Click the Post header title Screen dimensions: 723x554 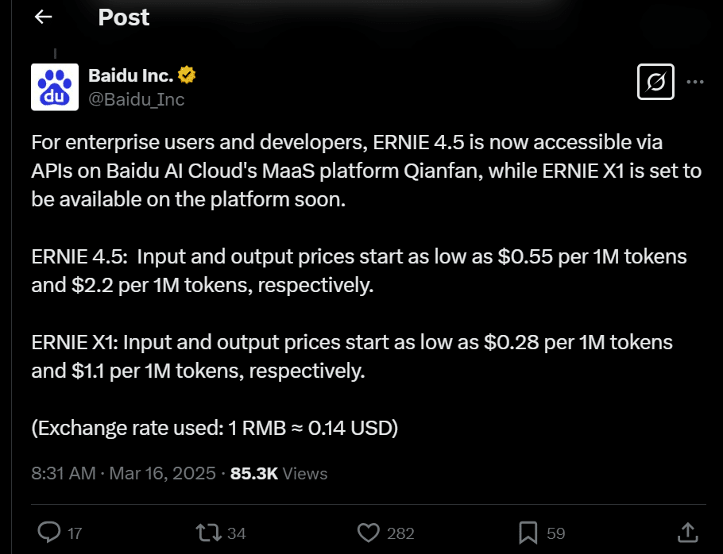click(x=124, y=17)
